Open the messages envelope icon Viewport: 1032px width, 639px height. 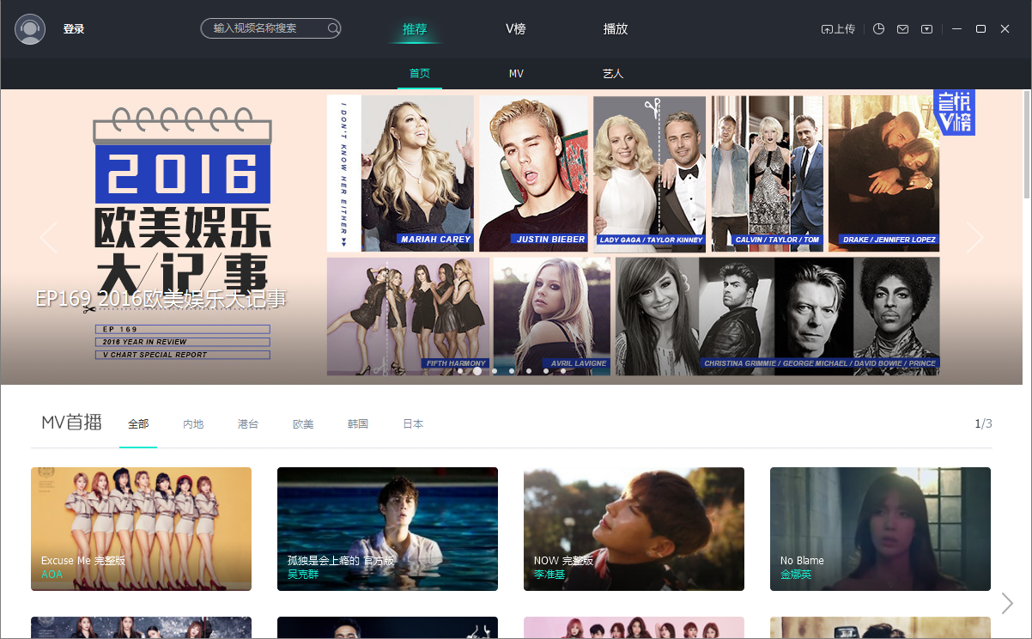coord(902,29)
